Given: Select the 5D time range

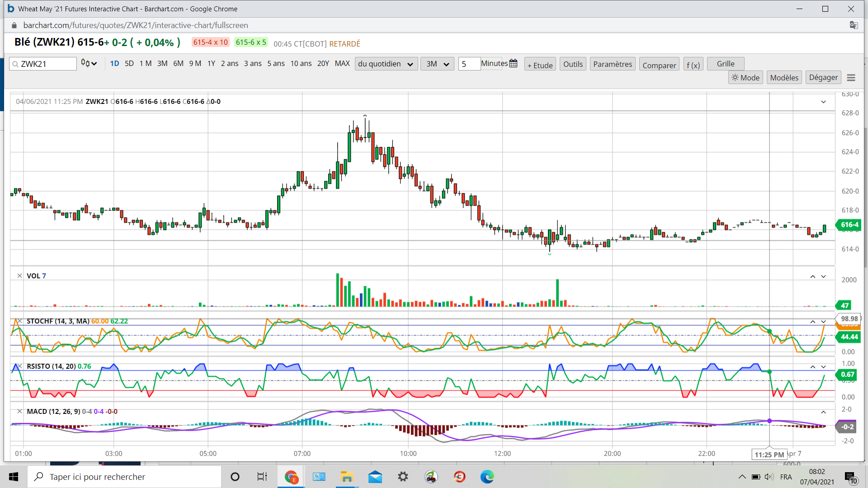Looking at the screenshot, I should tap(129, 63).
